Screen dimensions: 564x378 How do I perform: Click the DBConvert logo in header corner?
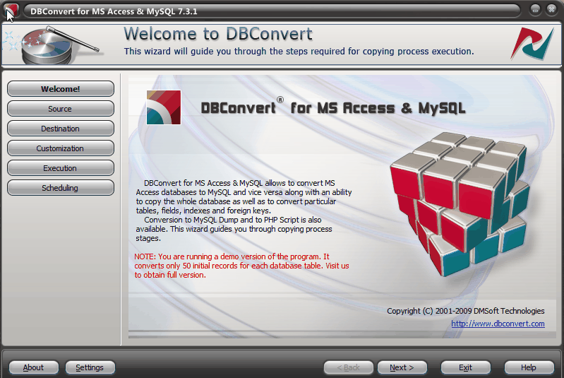(x=533, y=45)
